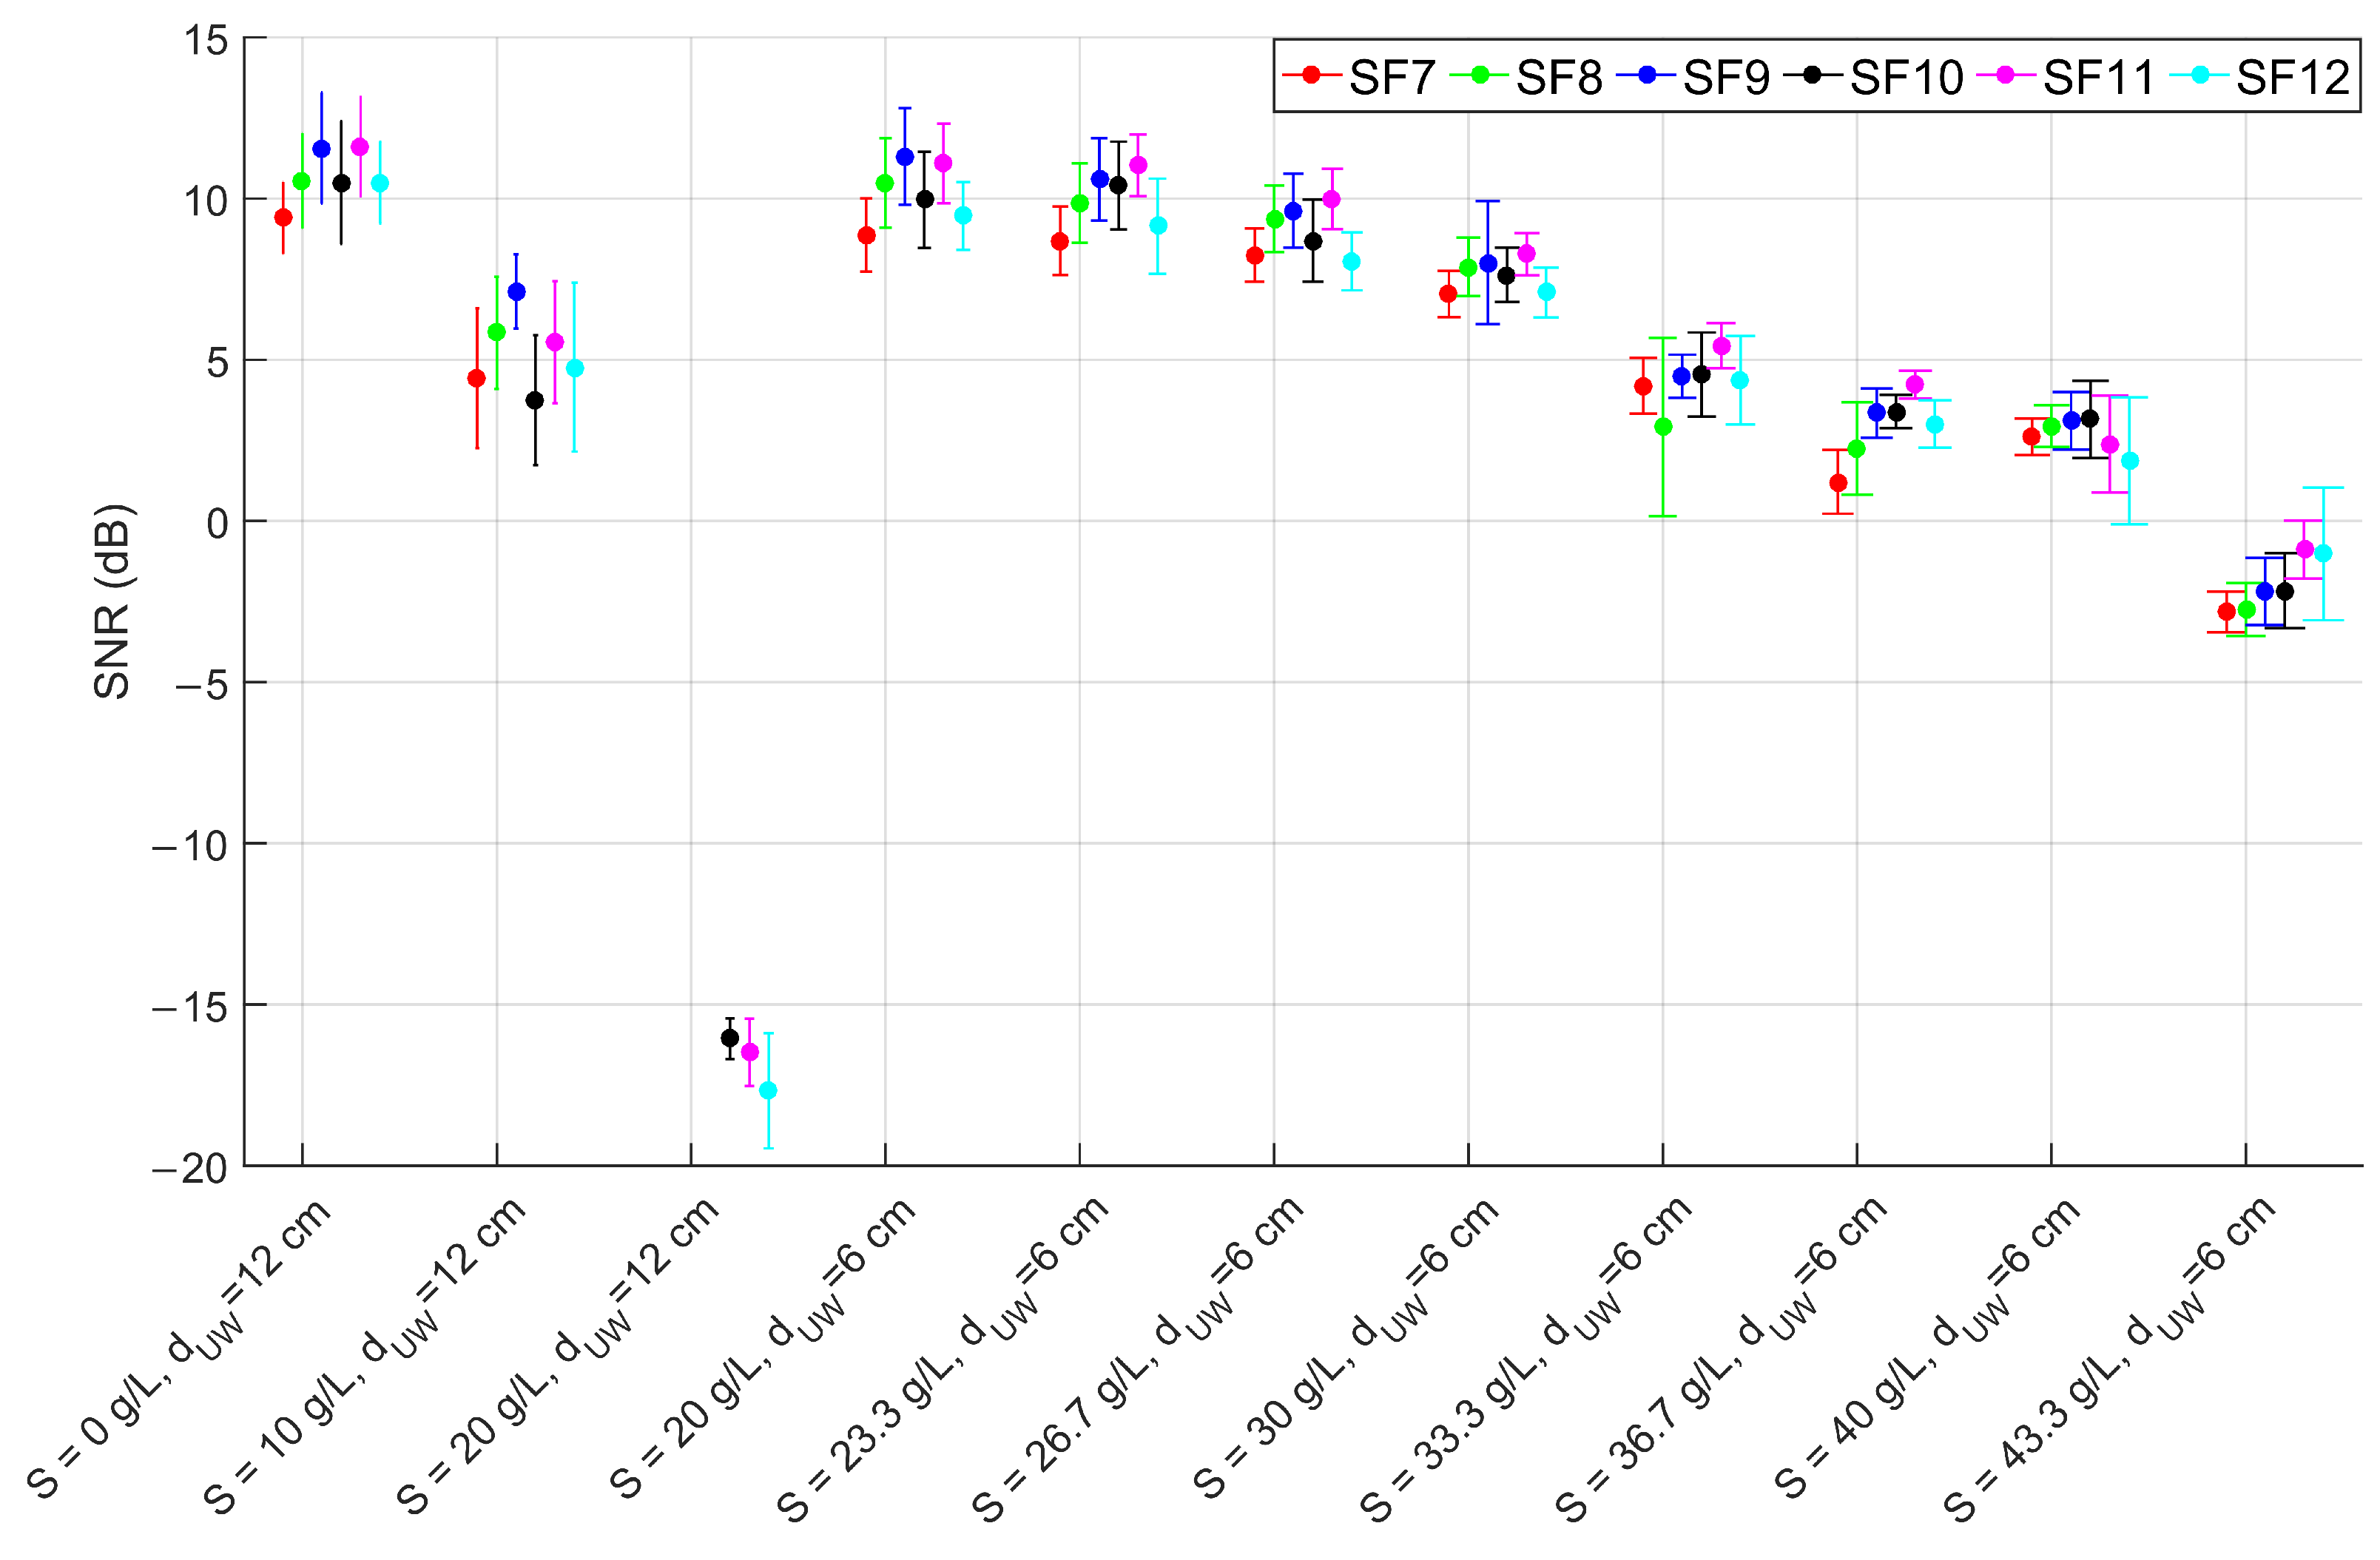Click the green SF8 point at S = 33.3 g/L
Viewport: 2380px width, 1560px height.
click(1663, 427)
